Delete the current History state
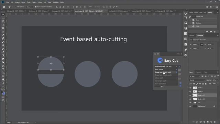The image size is (220, 124). (214, 32)
